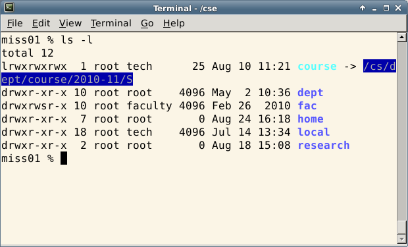Click the '11:21' timestamp
Image resolution: width=408 pixels, height=247 pixels.
point(274,67)
